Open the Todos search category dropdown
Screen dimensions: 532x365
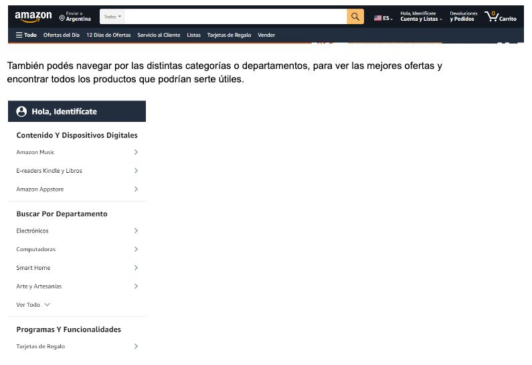[112, 17]
